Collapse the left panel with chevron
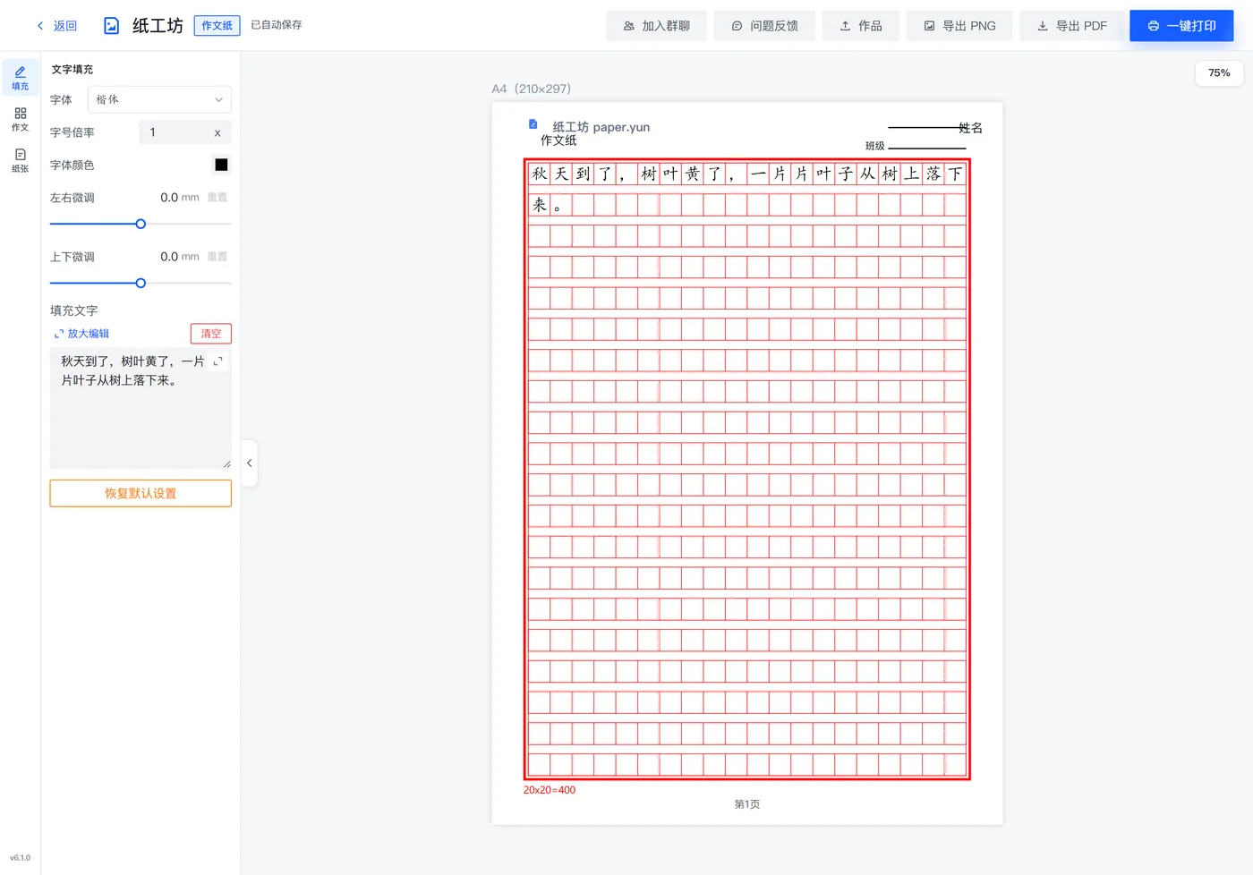1253x875 pixels. 250,463
